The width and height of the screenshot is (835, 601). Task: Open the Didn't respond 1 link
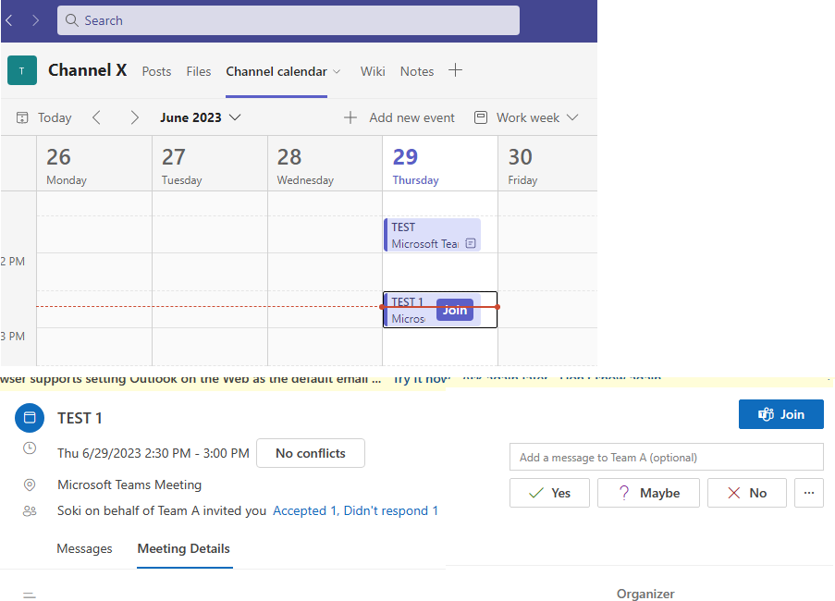[x=390, y=509]
